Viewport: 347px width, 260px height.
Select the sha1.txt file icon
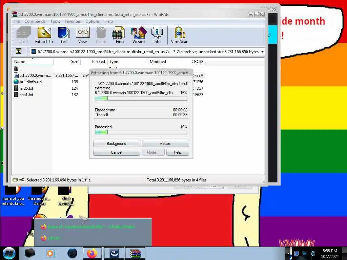point(16,94)
